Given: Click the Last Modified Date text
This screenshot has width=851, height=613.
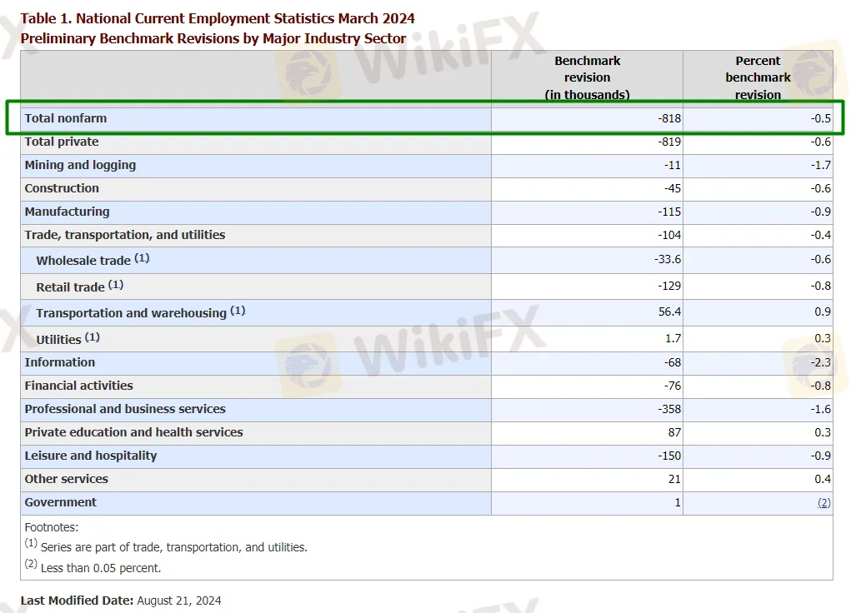Looking at the screenshot, I should 121,601.
